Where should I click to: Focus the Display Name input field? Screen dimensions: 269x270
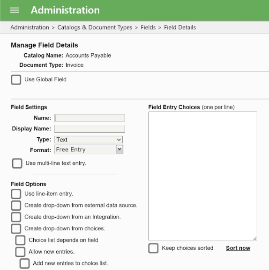tap(90, 128)
